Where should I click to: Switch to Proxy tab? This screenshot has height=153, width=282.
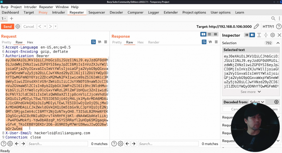(43, 12)
